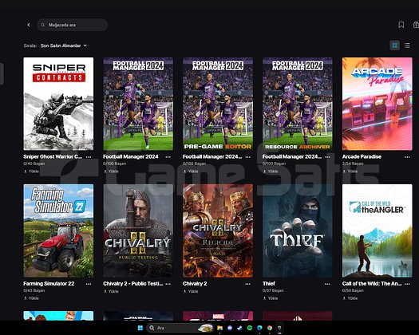Open three-dot menu for the Chivalry 2 title
The height and width of the screenshot is (335, 419).
coord(248,284)
